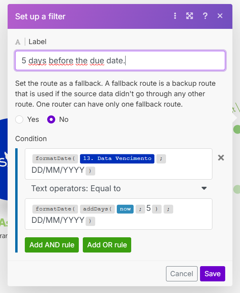Click the Add OR rule button
Image resolution: width=240 pixels, height=293 pixels.
[x=107, y=245]
